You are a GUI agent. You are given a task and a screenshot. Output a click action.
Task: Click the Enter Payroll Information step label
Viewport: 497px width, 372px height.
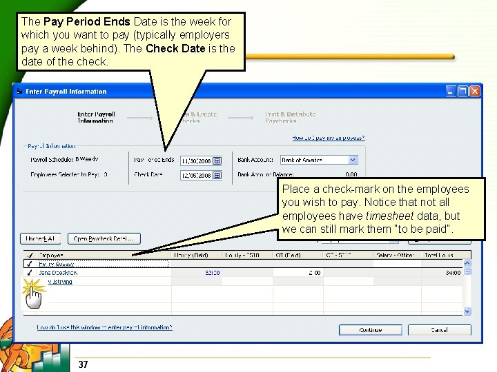(96, 117)
